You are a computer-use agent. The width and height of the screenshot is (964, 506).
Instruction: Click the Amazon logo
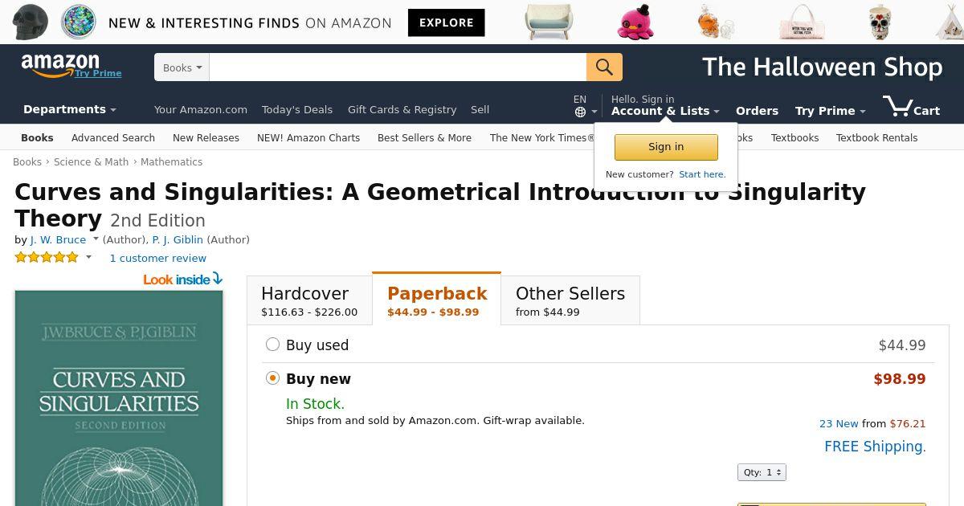point(60,64)
